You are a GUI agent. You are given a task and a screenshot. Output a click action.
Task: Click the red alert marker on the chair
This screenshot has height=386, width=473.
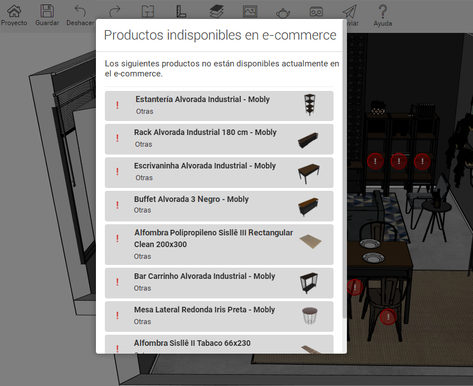click(x=388, y=317)
